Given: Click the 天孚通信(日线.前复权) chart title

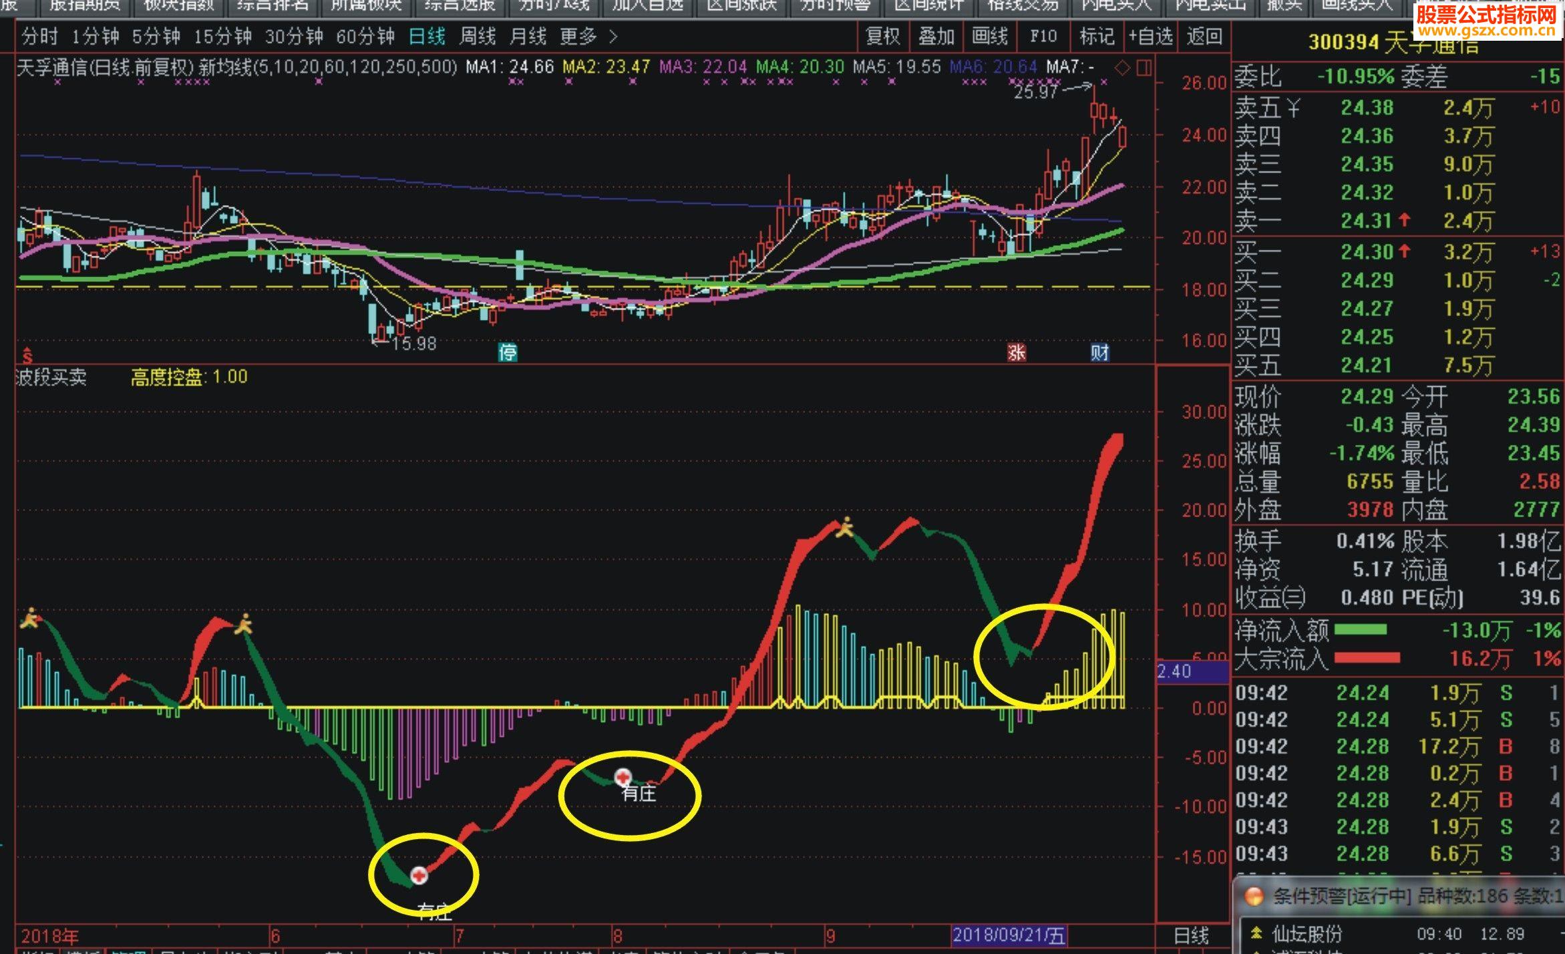Looking at the screenshot, I should [105, 67].
